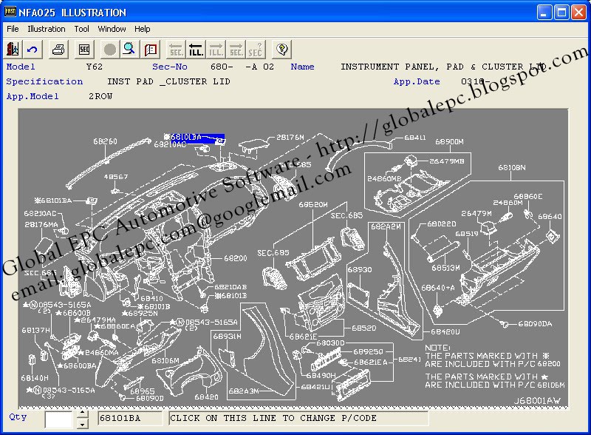This screenshot has height=435, width=591.
Task: Select part number 68210AB in diagram
Action: [x=230, y=287]
